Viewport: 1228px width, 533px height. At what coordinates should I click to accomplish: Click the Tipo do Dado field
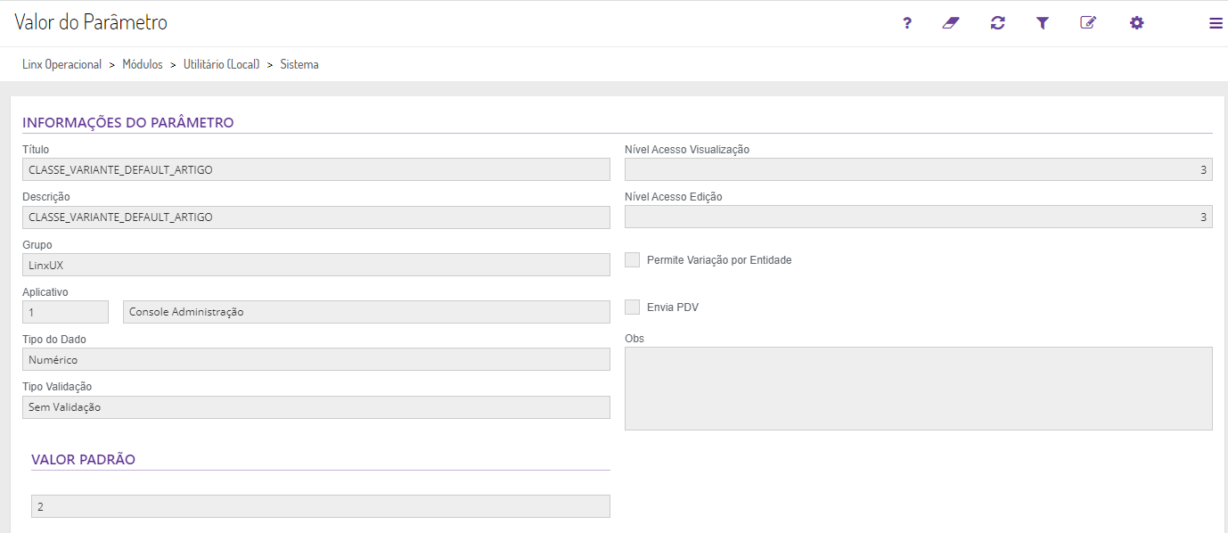tap(316, 359)
